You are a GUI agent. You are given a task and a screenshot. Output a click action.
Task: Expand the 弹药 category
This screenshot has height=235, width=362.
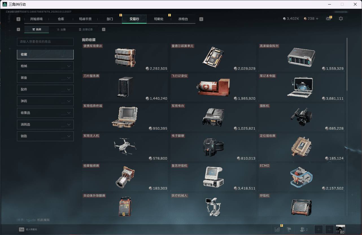45,101
